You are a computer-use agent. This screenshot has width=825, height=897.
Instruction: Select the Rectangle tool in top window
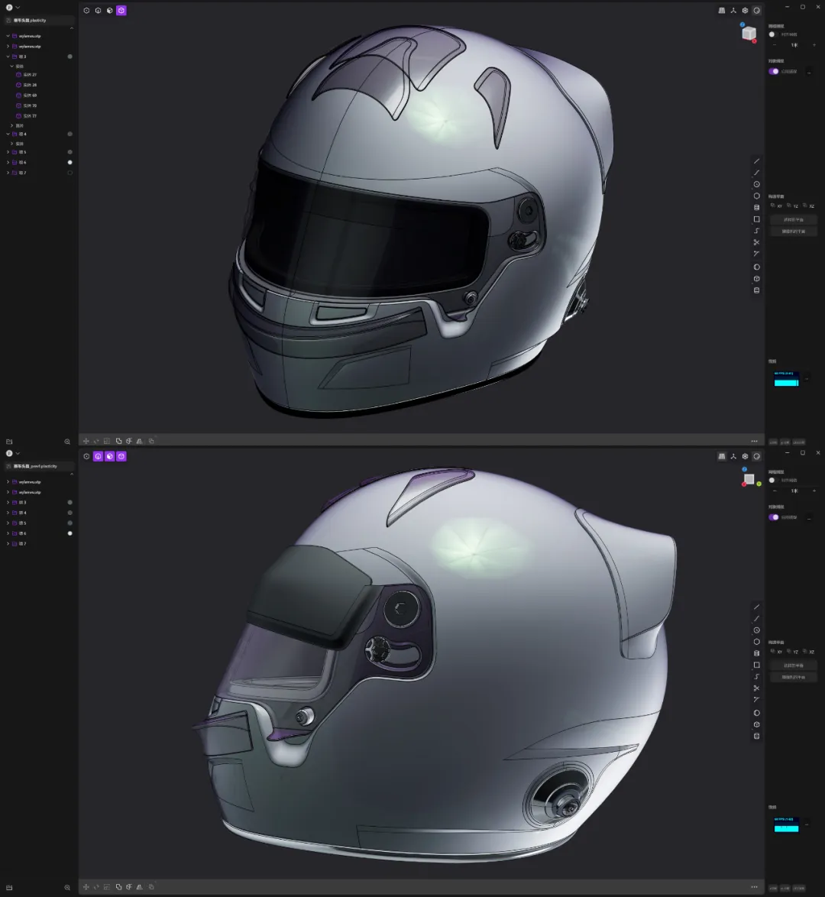point(756,219)
